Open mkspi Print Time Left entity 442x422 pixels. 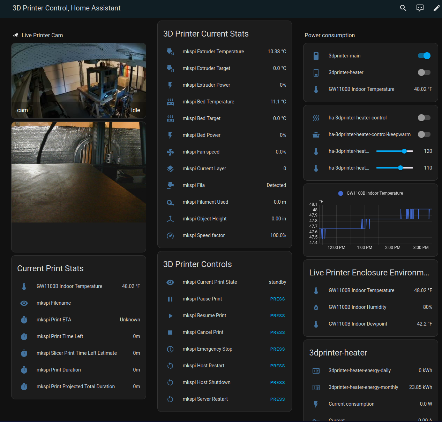click(x=78, y=336)
